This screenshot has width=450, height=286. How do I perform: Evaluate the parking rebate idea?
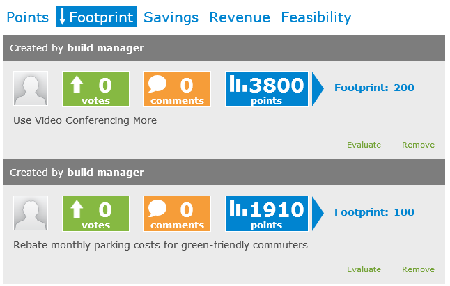(x=364, y=269)
